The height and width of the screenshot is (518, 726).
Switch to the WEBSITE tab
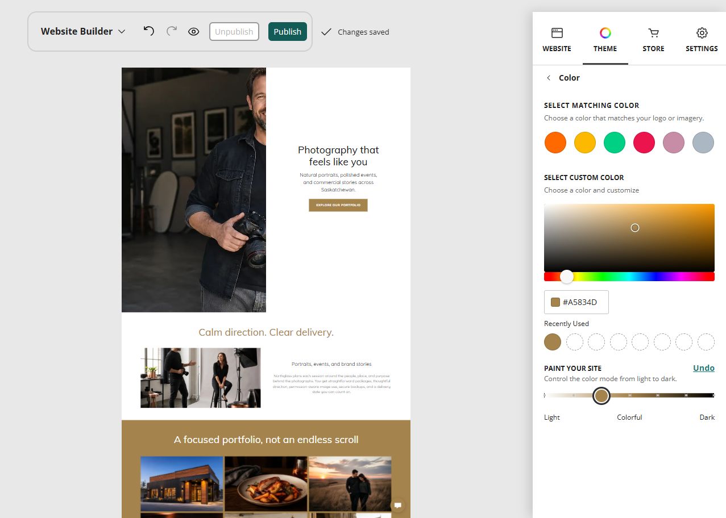pos(557,39)
